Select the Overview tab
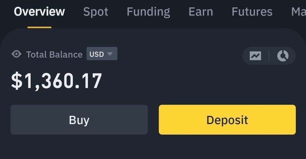Screen dimensions: 306x159 coord(39,11)
